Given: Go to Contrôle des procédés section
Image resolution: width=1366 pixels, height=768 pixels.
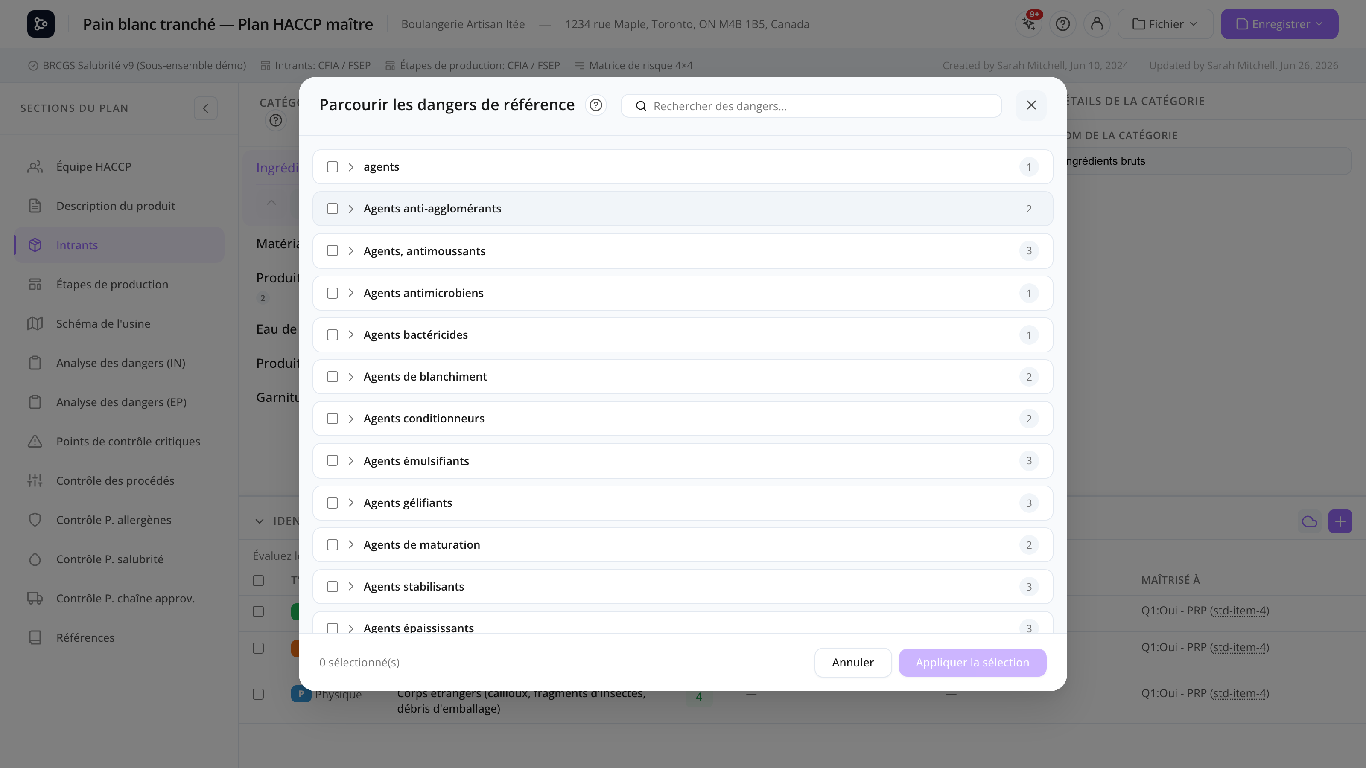Looking at the screenshot, I should 119,480.
